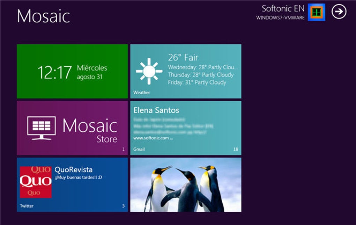Click the circled arrow button at top right

point(339,12)
